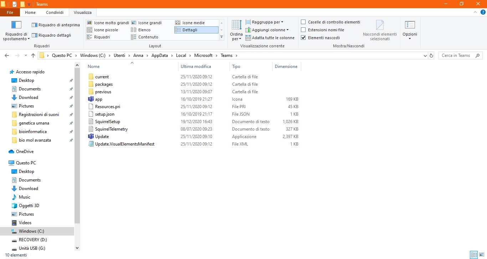Select Icone grandi layout
Image resolution: width=487 pixels, height=259 pixels.
[x=147, y=23]
